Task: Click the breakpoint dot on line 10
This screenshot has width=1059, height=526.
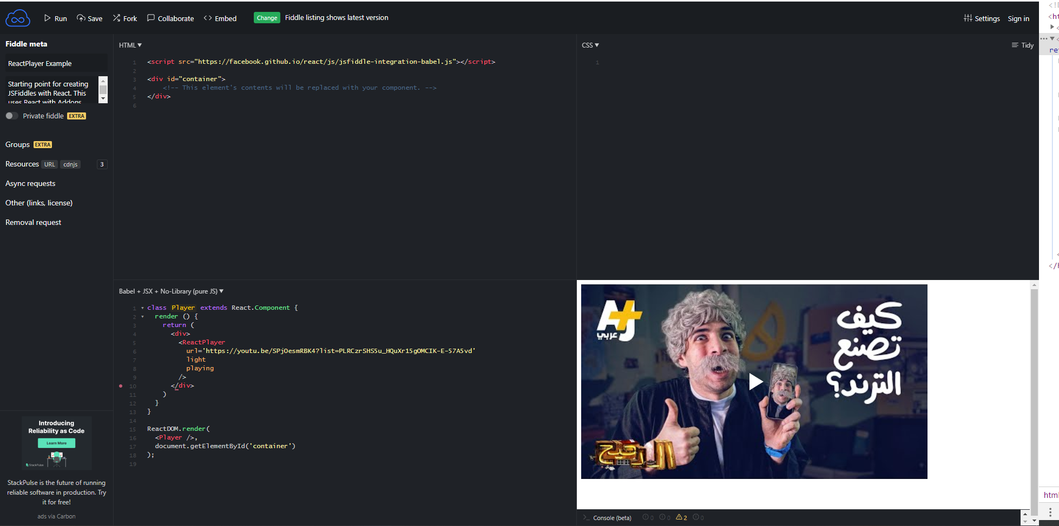Action: [120, 386]
